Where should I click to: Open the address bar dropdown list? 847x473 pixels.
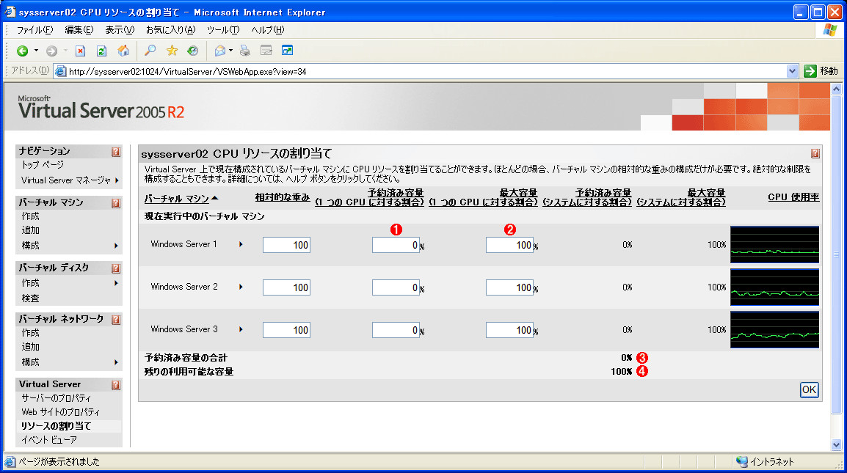tap(792, 71)
